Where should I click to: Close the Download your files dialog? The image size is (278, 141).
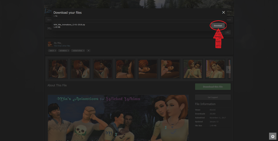tap(224, 12)
